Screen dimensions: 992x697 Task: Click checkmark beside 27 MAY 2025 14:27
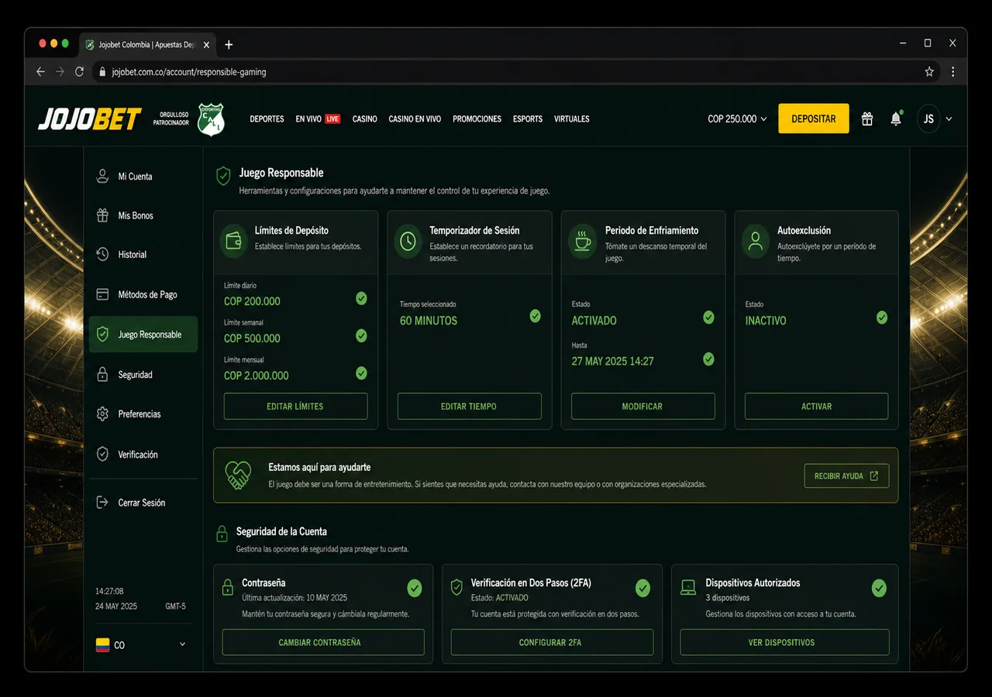[x=708, y=359]
